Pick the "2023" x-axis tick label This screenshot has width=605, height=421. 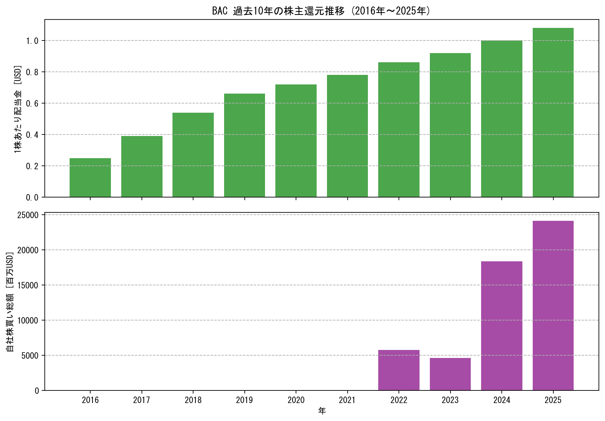click(450, 400)
